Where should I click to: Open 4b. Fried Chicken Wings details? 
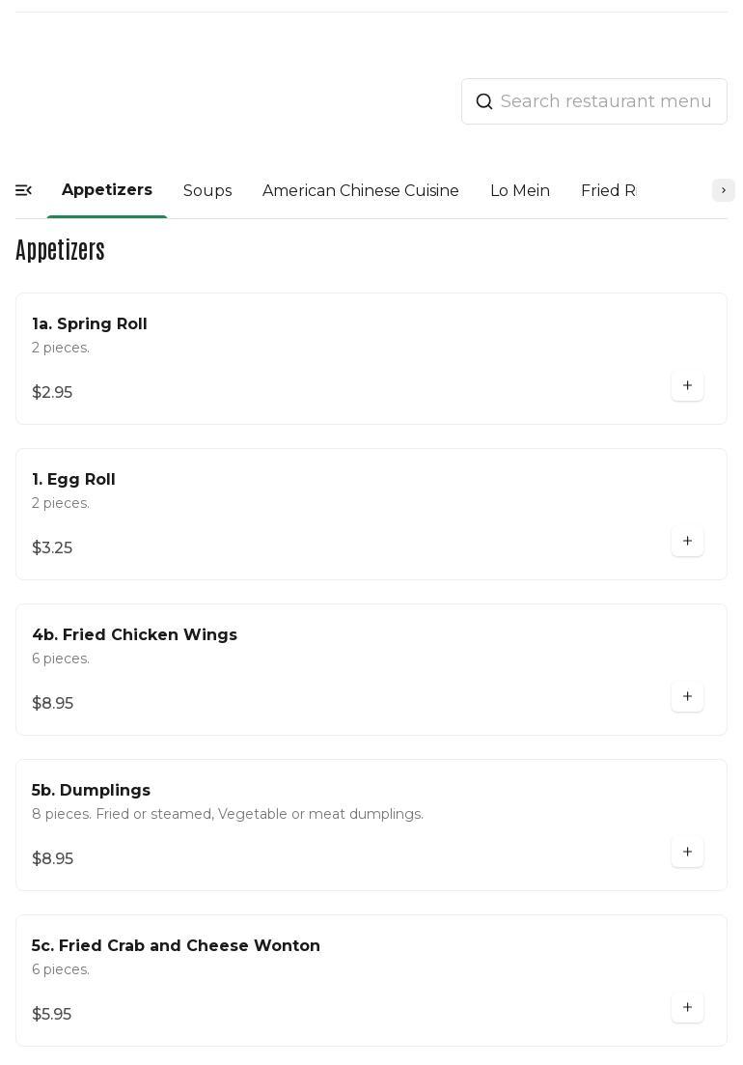coord(134,635)
